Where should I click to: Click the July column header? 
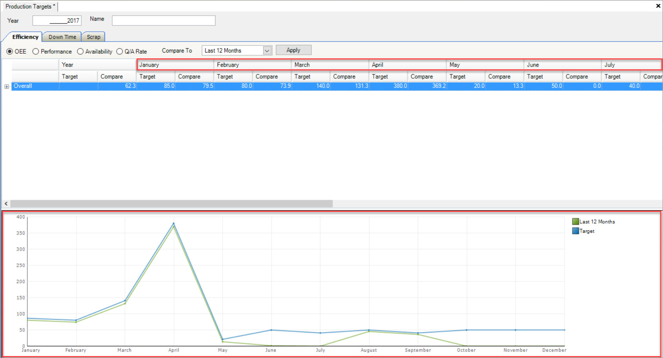click(632, 65)
